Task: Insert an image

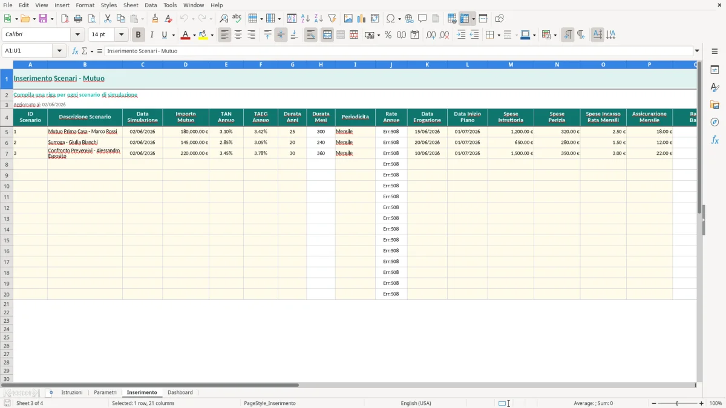Action: pos(348,19)
